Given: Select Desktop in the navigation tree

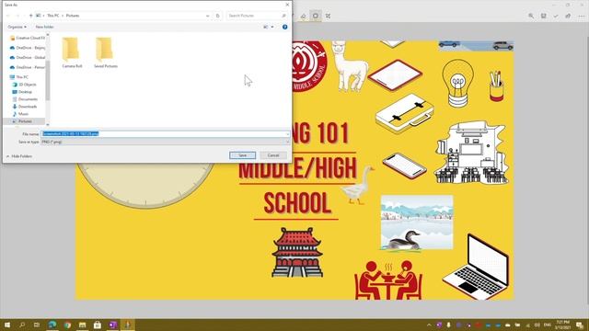Looking at the screenshot, I should [22, 92].
